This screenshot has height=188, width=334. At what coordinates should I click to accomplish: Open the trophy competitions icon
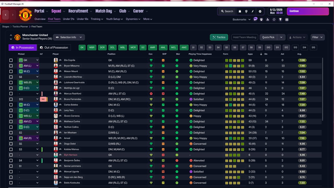coord(280,19)
